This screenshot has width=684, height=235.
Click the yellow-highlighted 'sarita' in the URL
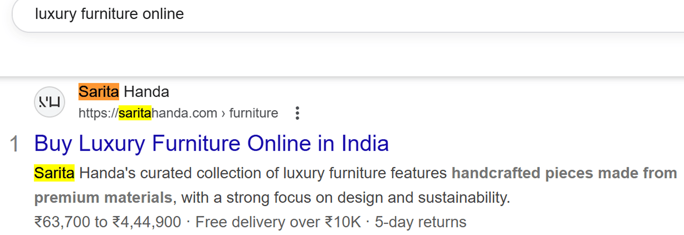pos(135,113)
